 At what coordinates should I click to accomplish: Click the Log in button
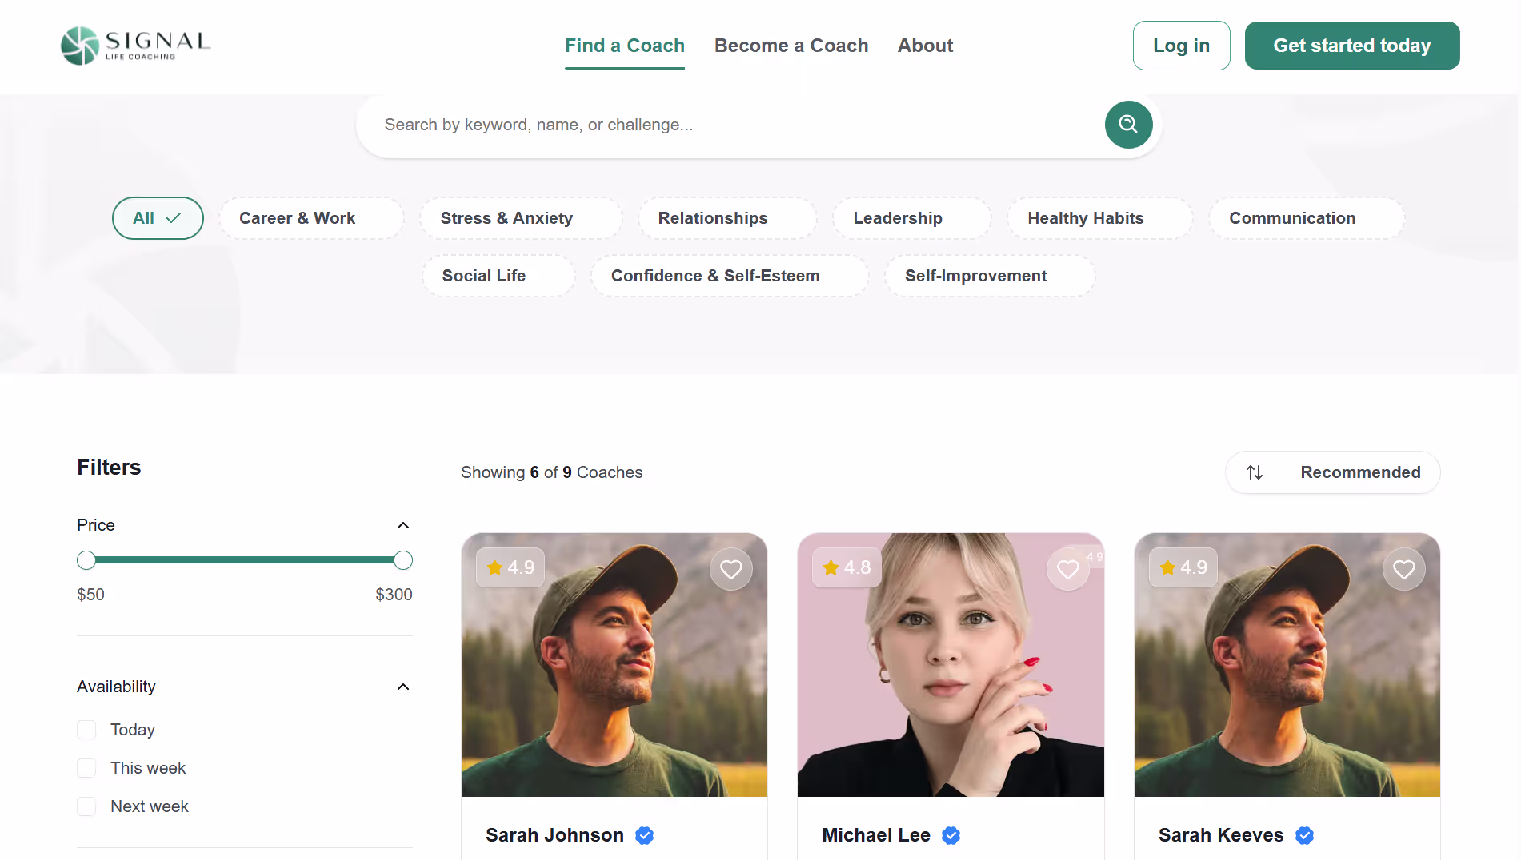[x=1181, y=46]
